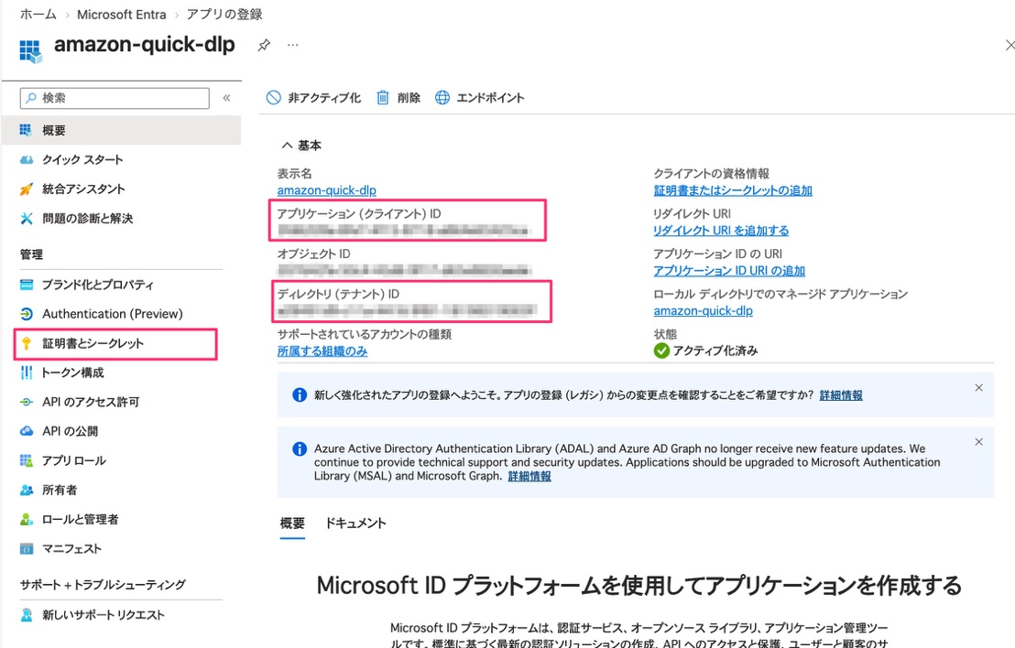Select 概要 in the sidebar
The image size is (1015, 648).
click(x=121, y=131)
